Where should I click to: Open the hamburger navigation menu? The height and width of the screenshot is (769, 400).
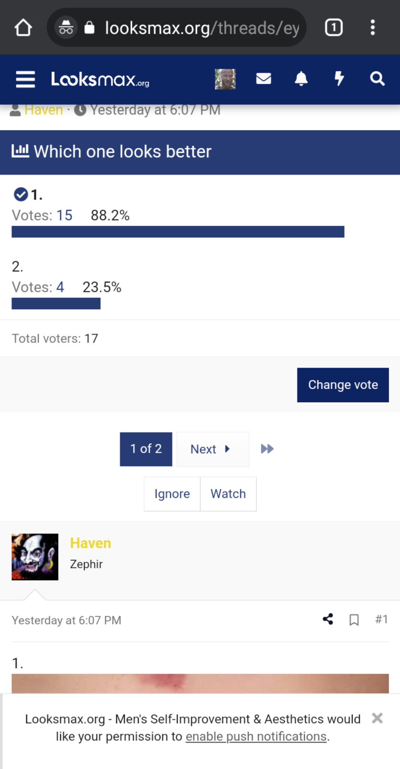tap(25, 79)
